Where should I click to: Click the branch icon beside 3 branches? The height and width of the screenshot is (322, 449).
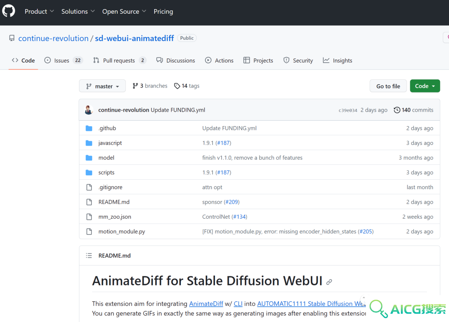tap(135, 86)
